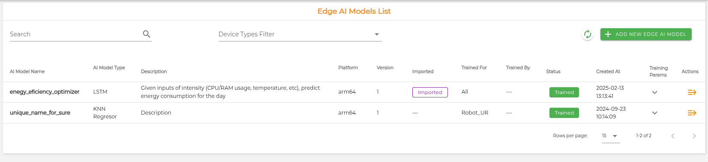
Task: Select the unique_name_for_sure model row name
Action: pyautogui.click(x=40, y=113)
